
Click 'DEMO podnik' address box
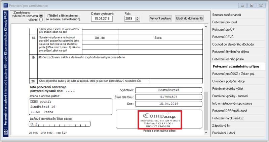point(71,107)
